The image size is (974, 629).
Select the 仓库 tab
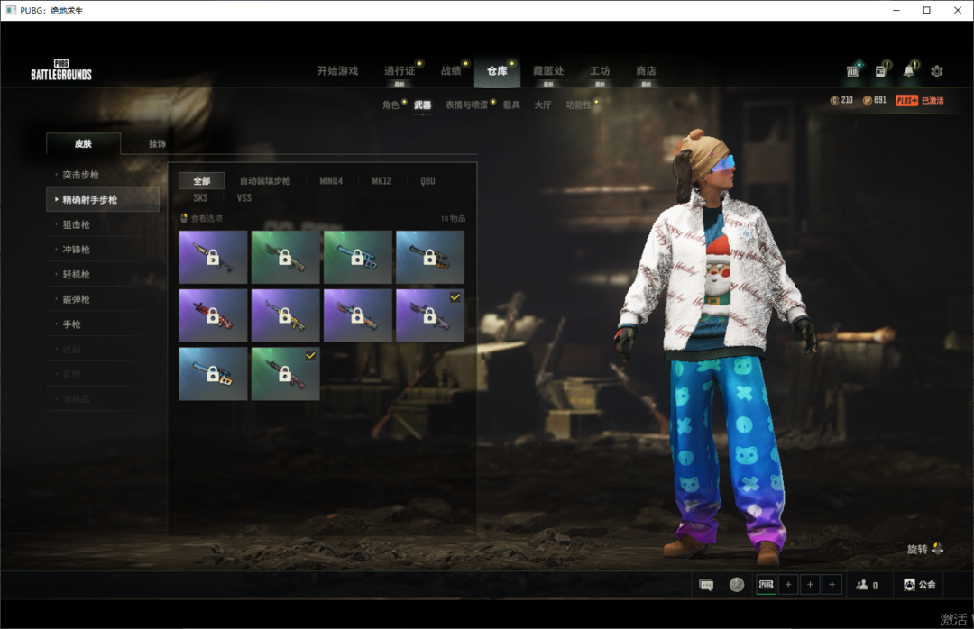pos(497,71)
